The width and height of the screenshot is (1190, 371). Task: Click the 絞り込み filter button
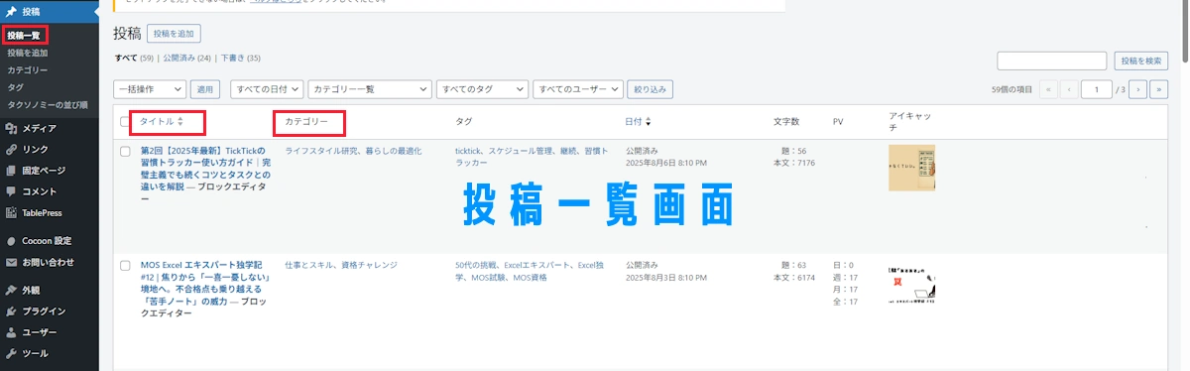(x=651, y=89)
